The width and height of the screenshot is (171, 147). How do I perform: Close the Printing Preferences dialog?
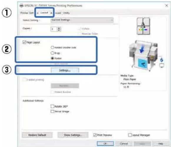pos(166,6)
